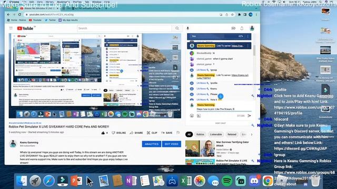Share the live stream video
This screenshot has height=189, width=337.
click(136, 133)
